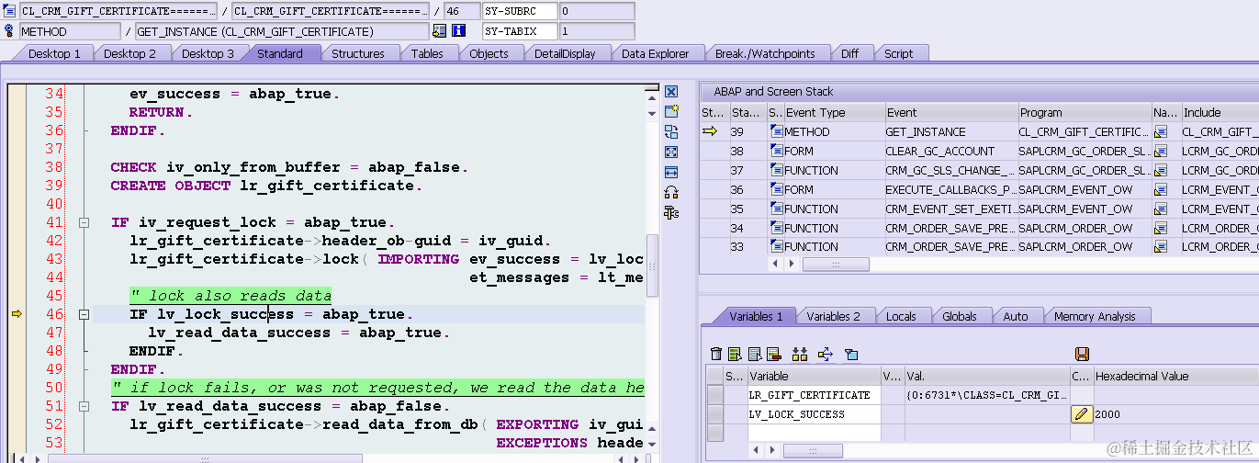Screen dimensions: 1259x463
Task: Open the Data Explorer tab
Action: click(x=655, y=53)
